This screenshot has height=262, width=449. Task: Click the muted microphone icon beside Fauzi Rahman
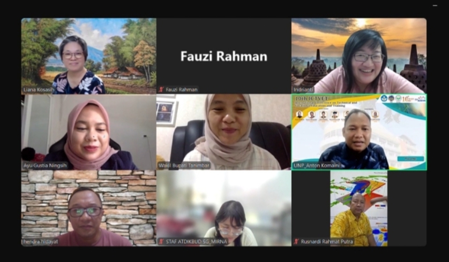tap(161, 89)
